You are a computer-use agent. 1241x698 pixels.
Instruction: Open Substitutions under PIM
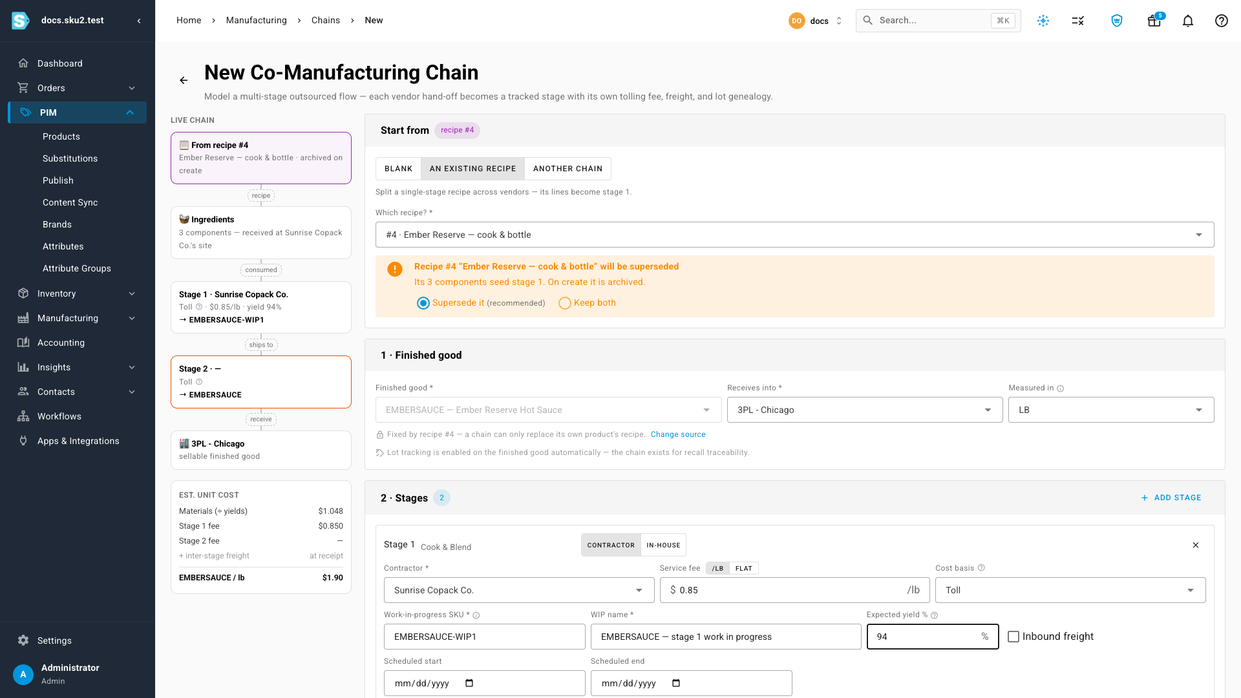point(70,158)
